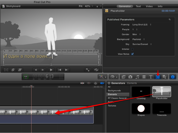Switch to the Text inspector tab
178x133 pixels.
(138, 6)
